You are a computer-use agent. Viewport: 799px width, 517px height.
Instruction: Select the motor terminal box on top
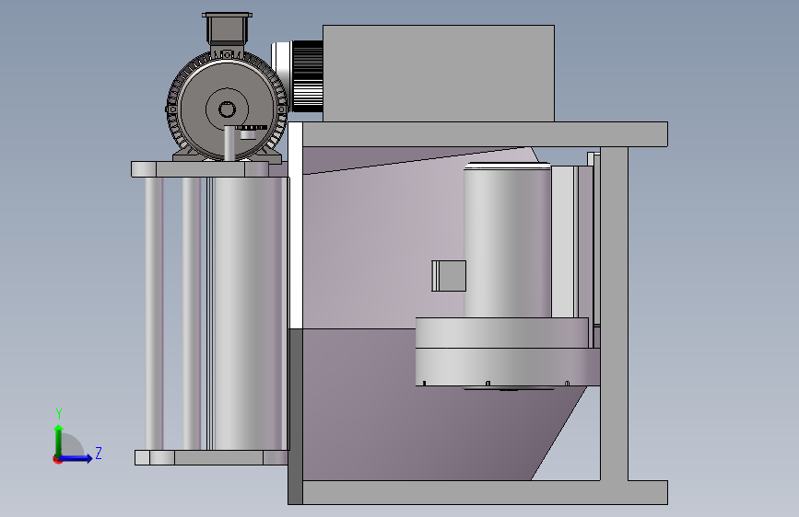[227, 29]
